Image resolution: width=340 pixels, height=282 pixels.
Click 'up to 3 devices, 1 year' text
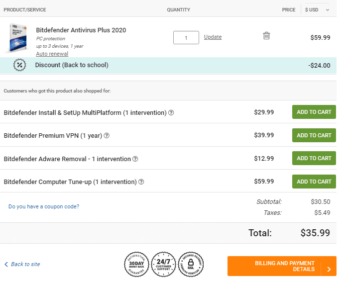point(60,46)
